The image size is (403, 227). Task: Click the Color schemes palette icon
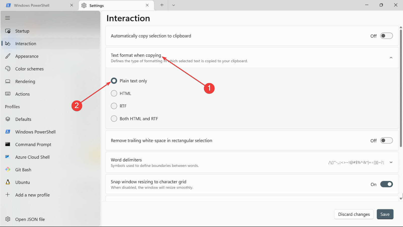pos(8,69)
